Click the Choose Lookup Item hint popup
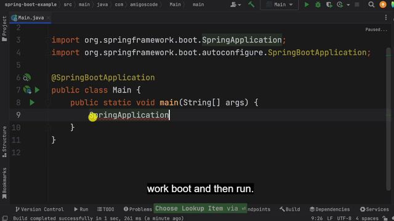 tap(200, 209)
